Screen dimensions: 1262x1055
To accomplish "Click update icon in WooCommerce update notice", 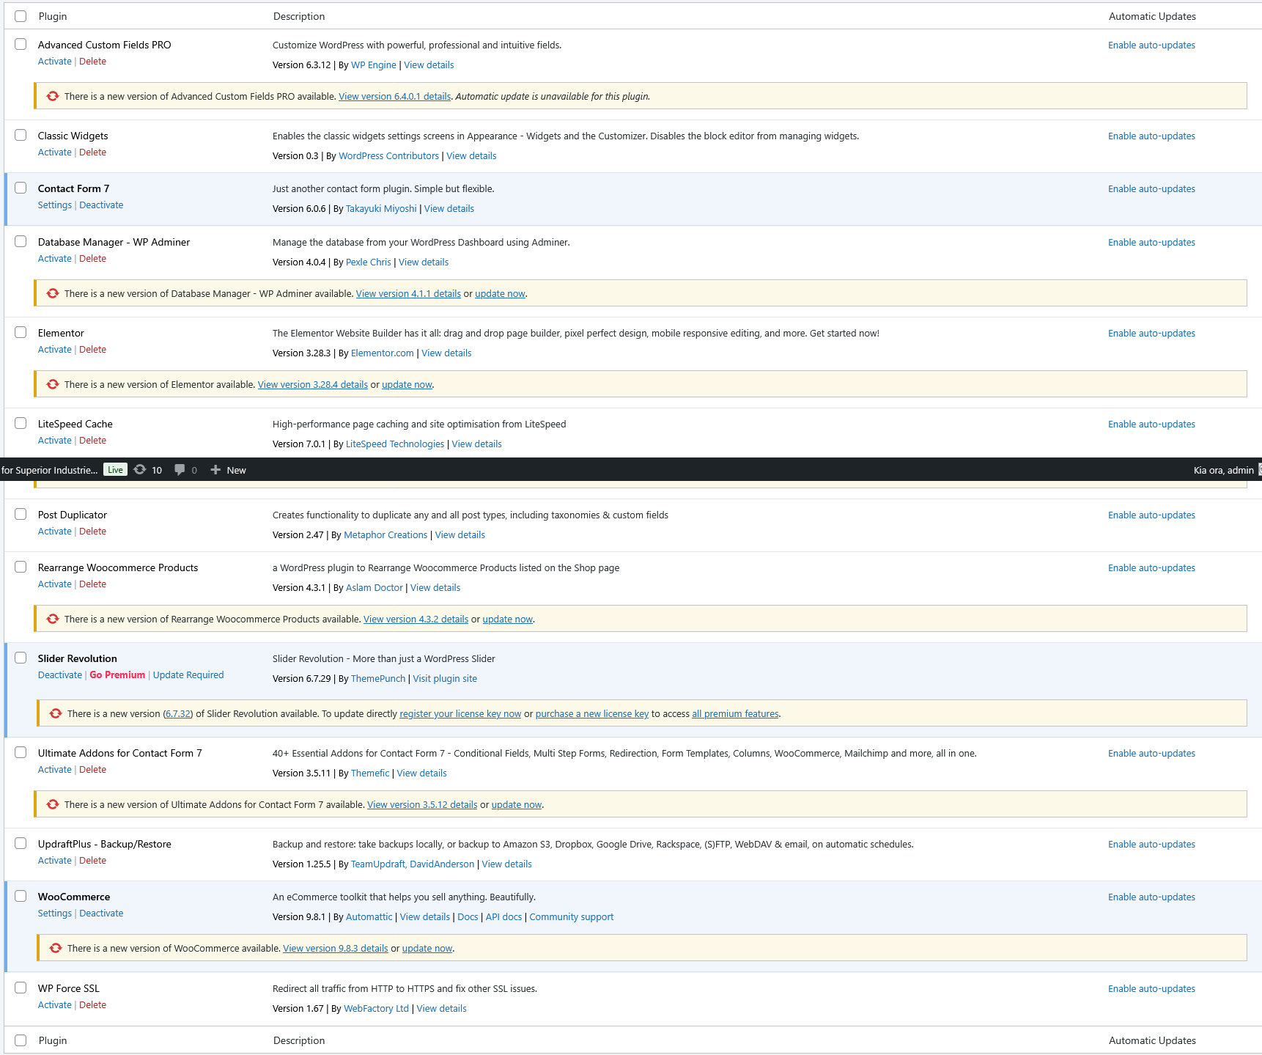I will point(56,948).
